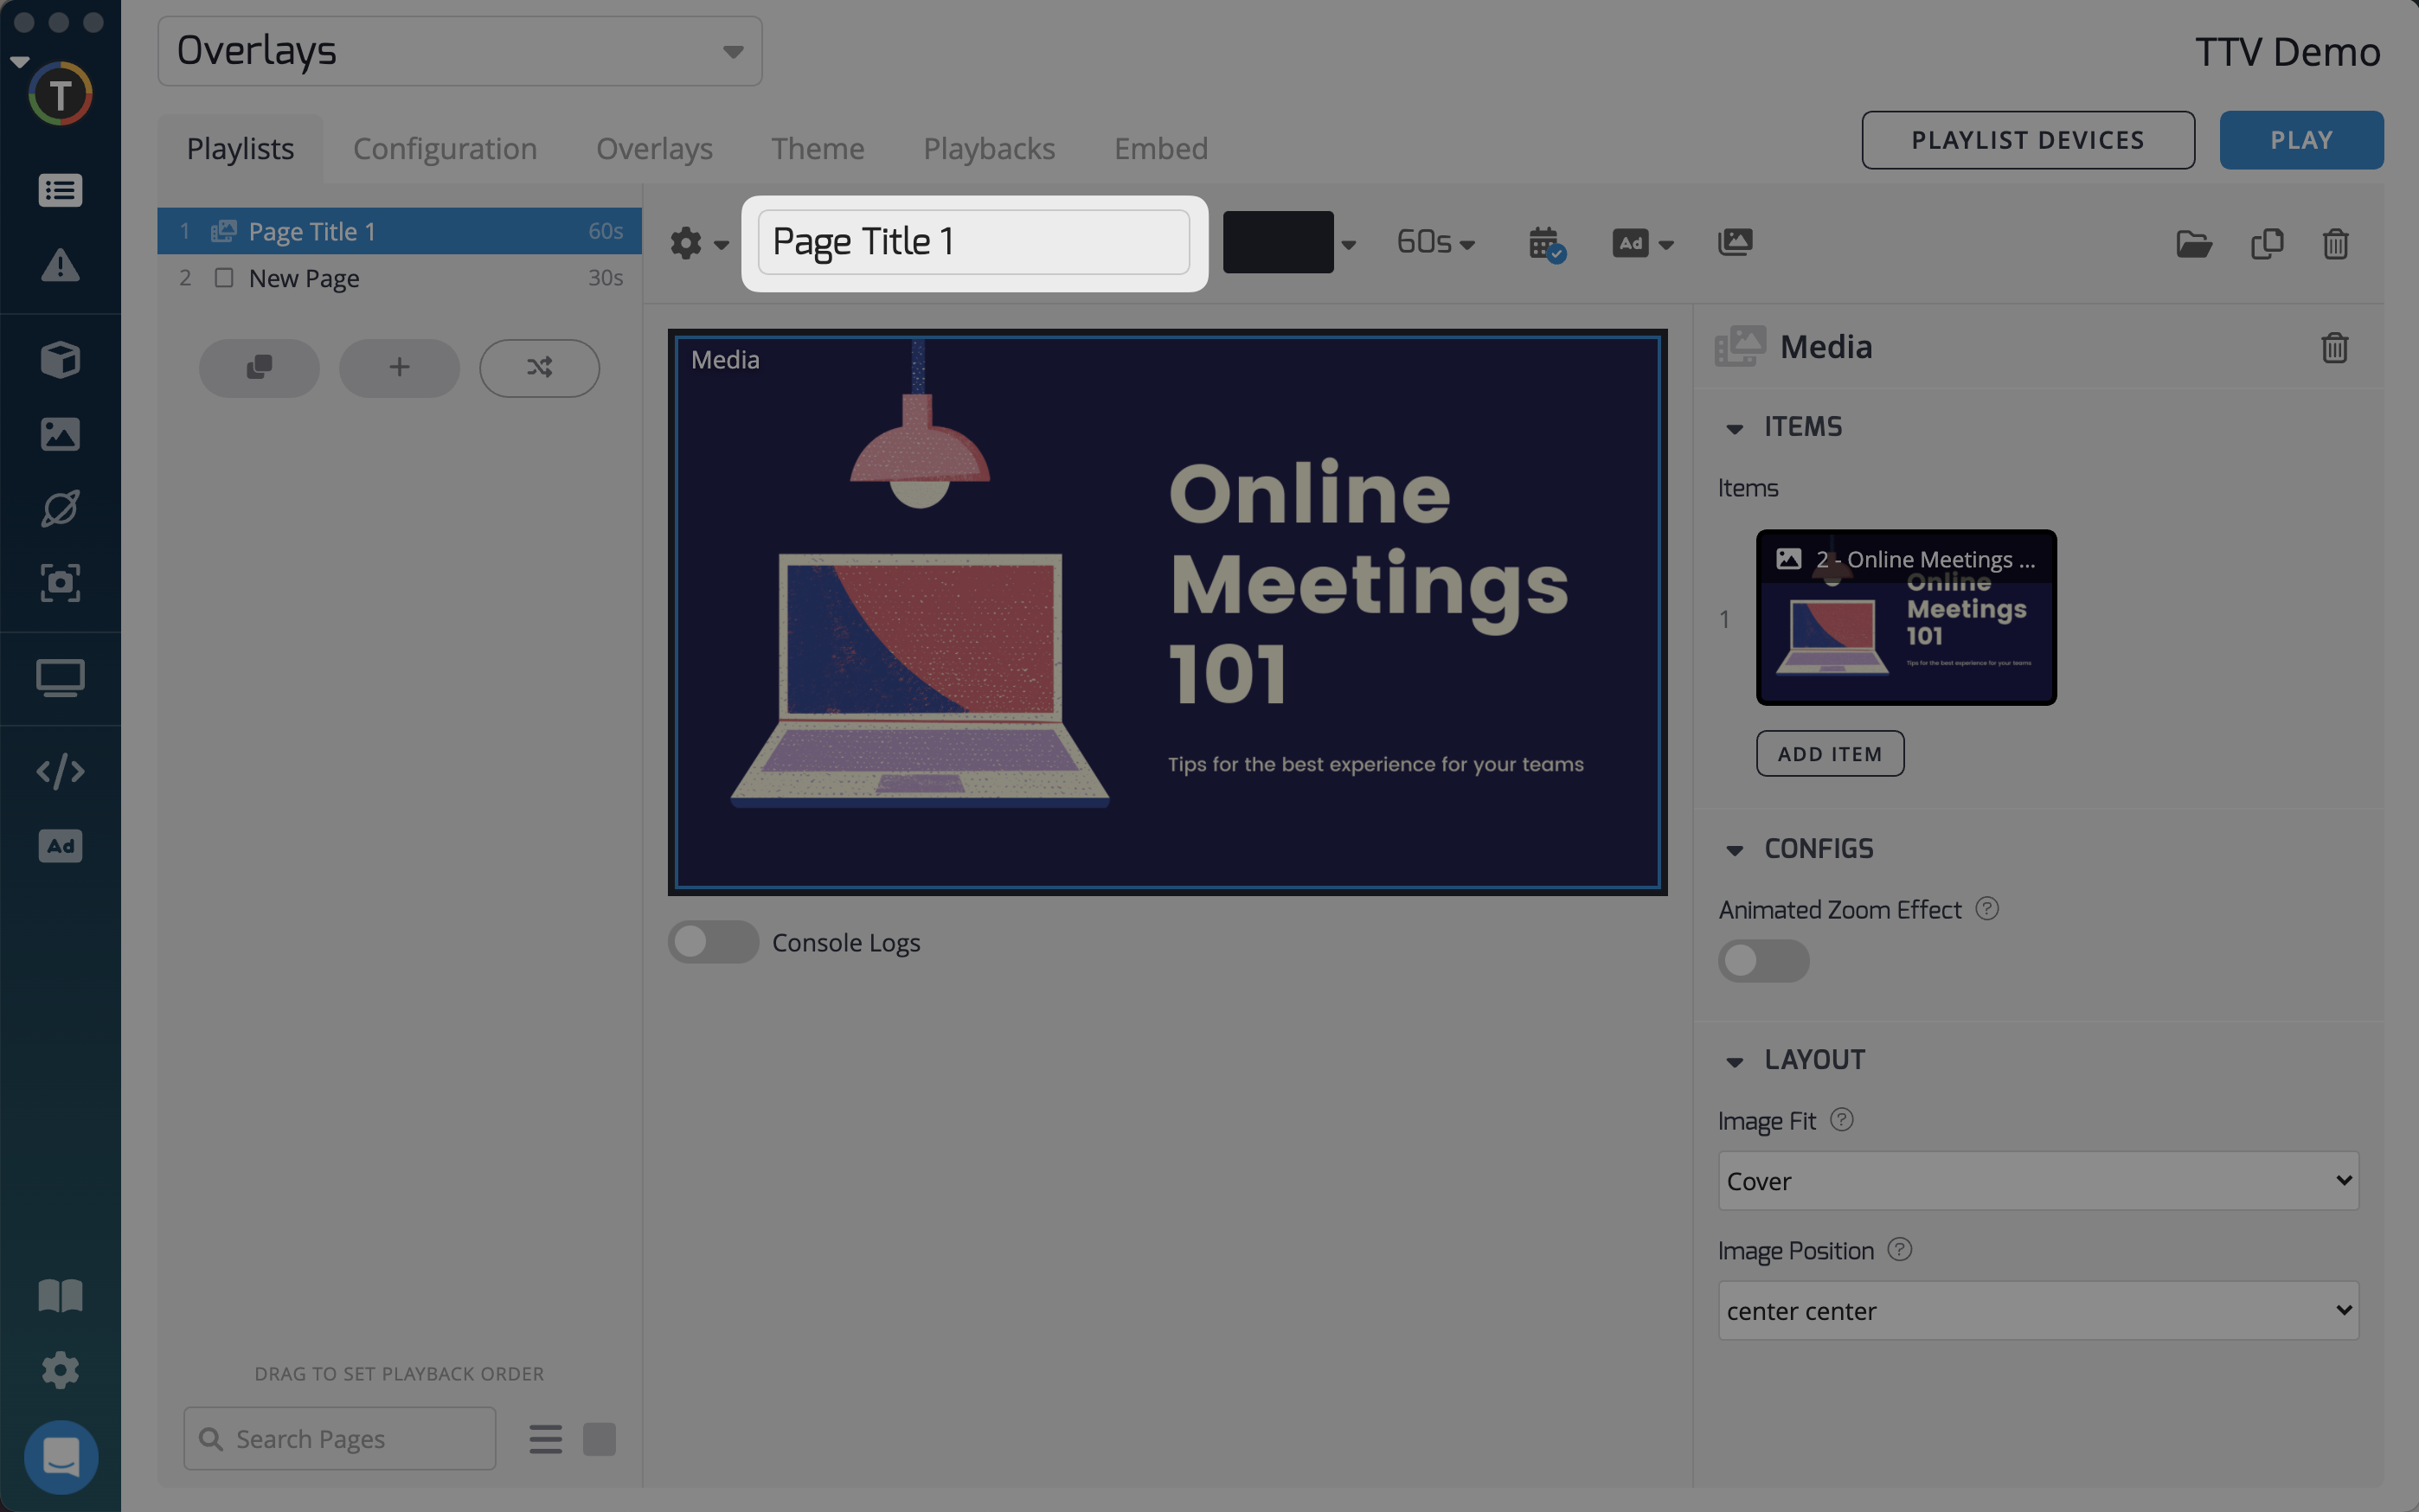Viewport: 2419px width, 1512px height.
Task: Click the add page plus button
Action: click(x=399, y=368)
